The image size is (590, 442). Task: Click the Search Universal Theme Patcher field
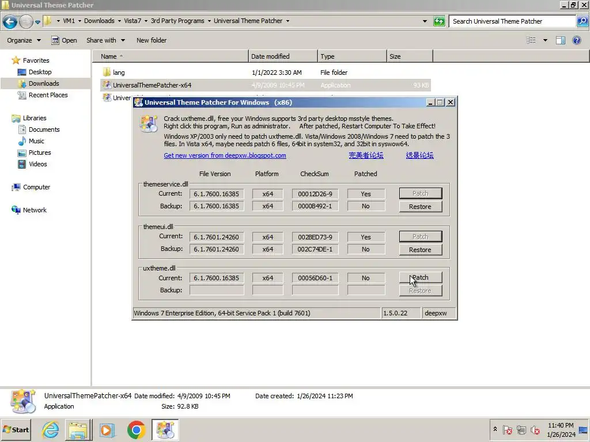click(x=512, y=21)
